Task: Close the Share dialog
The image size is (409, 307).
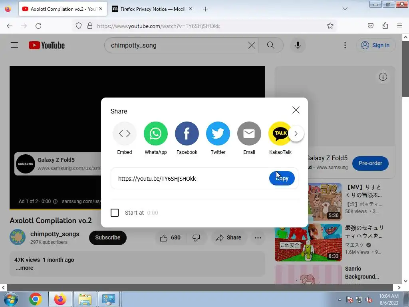Action: (x=296, y=110)
